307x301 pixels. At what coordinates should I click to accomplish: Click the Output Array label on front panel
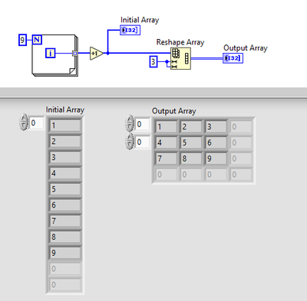point(174,111)
